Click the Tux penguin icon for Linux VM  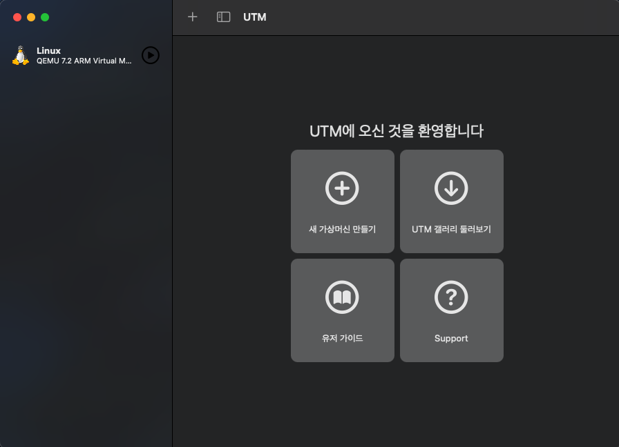pyautogui.click(x=21, y=55)
